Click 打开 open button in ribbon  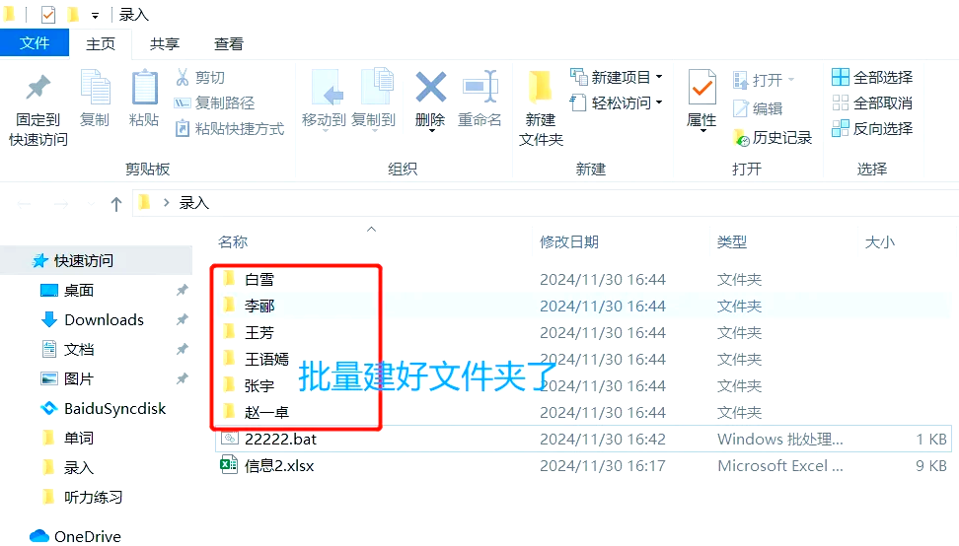(x=764, y=80)
